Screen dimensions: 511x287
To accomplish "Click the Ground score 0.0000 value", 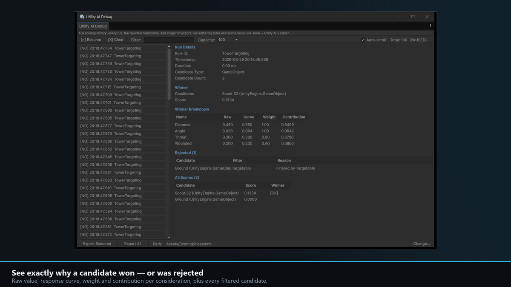I will point(250,199).
